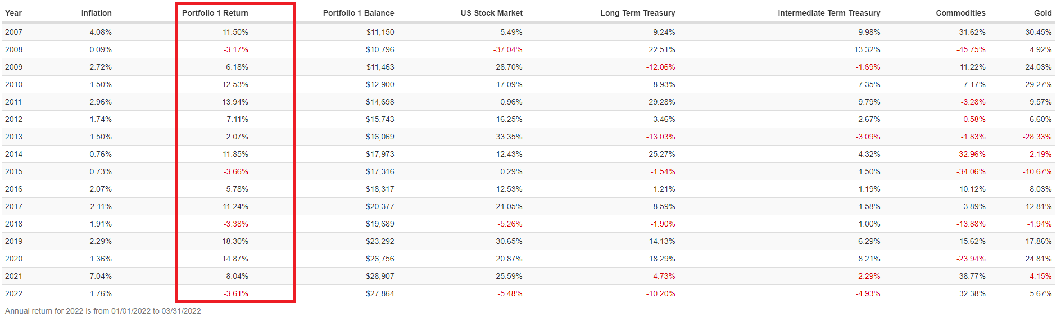The height and width of the screenshot is (321, 1061).
Task: Click the 2021 balance $28,907
Action: coord(380,276)
